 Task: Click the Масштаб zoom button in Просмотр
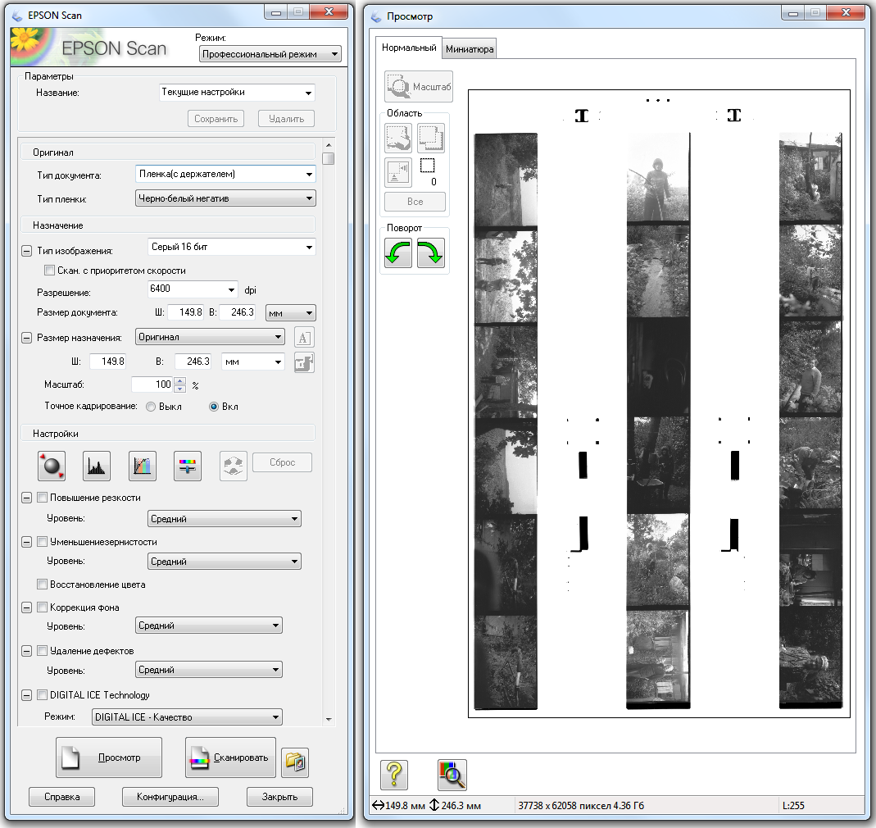419,87
